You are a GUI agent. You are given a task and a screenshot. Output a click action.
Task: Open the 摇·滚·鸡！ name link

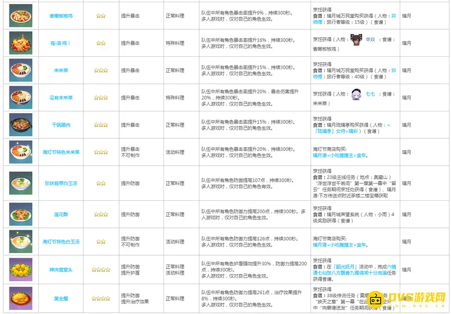coord(61,43)
